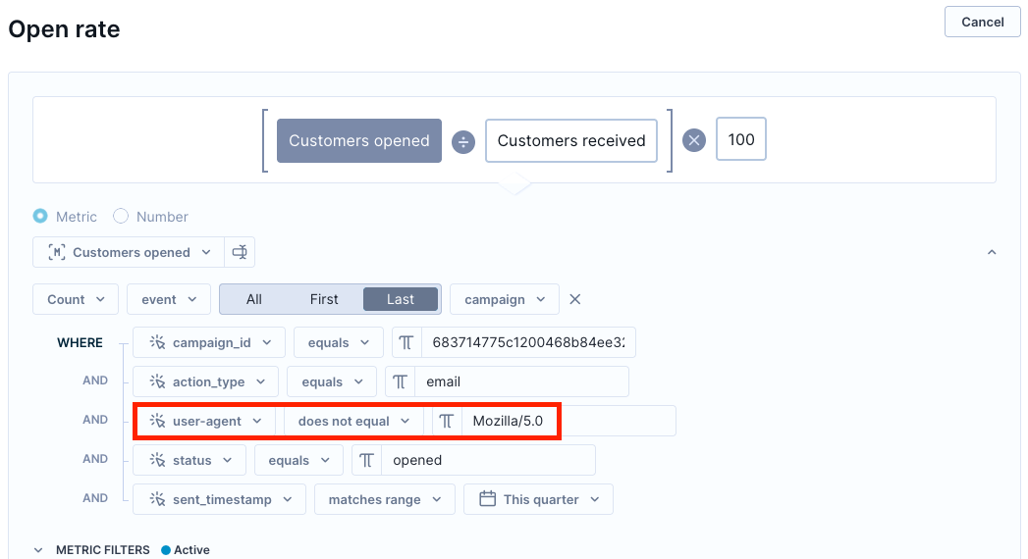Click the text type icon in action_type row

pyautogui.click(x=400, y=381)
